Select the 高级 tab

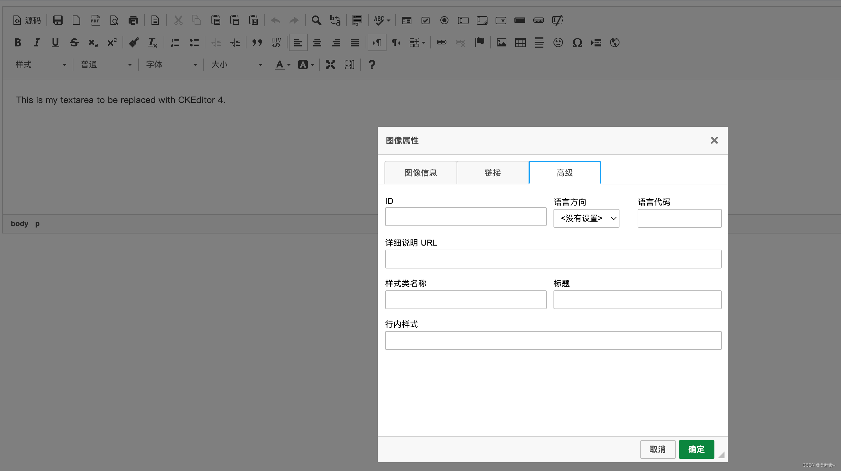(565, 173)
